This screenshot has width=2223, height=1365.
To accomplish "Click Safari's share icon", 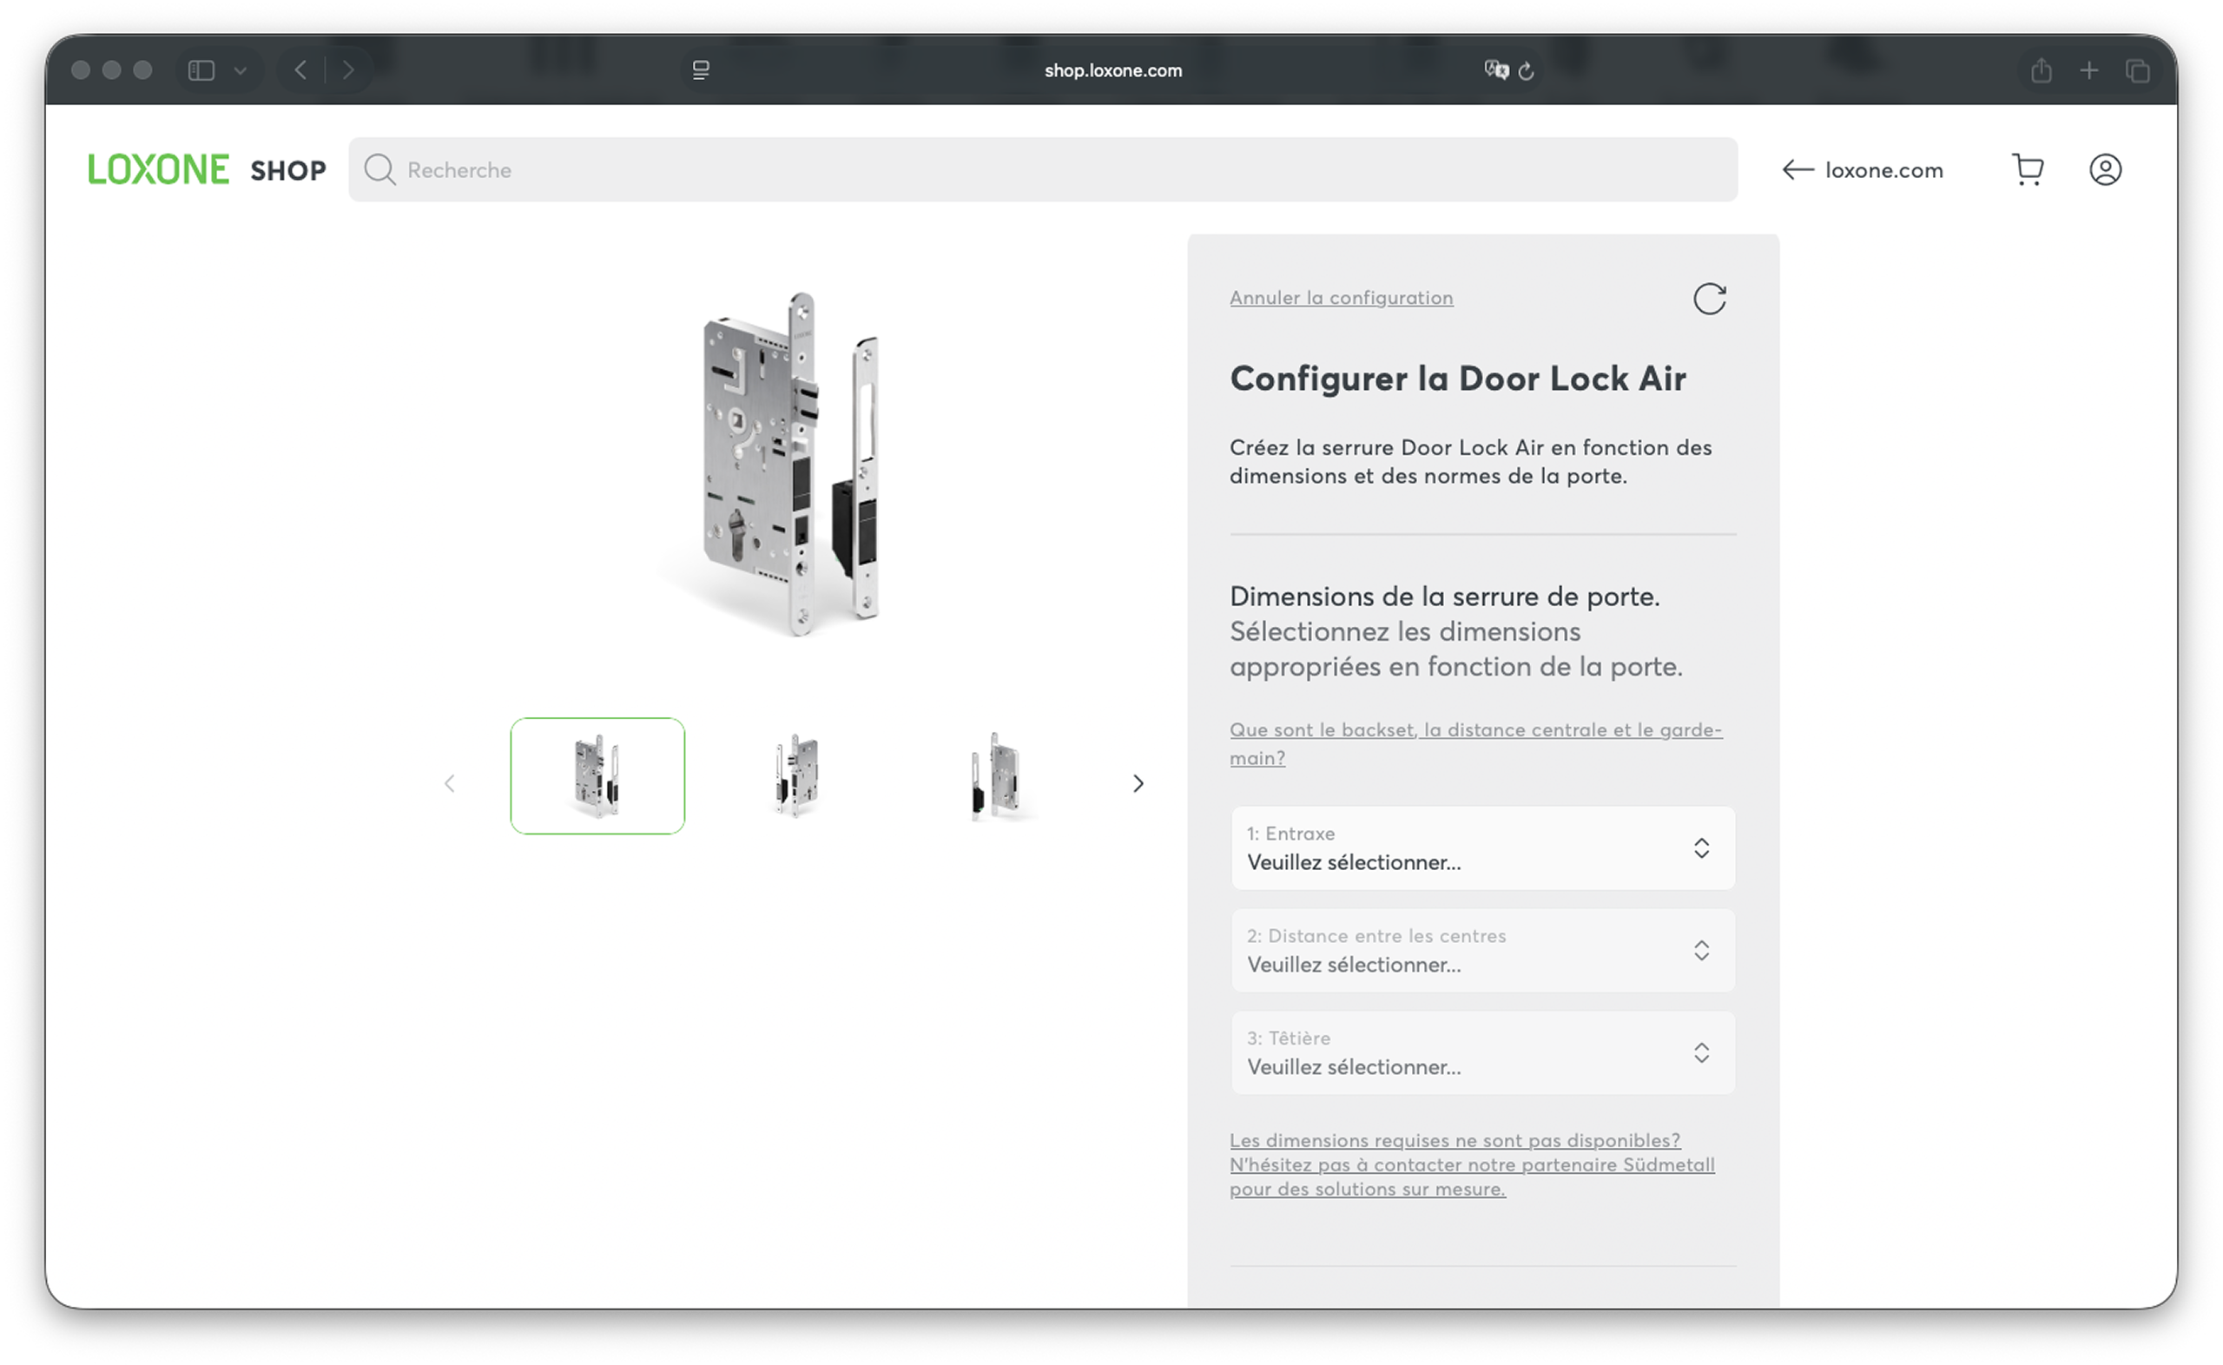I will coord(2041,70).
